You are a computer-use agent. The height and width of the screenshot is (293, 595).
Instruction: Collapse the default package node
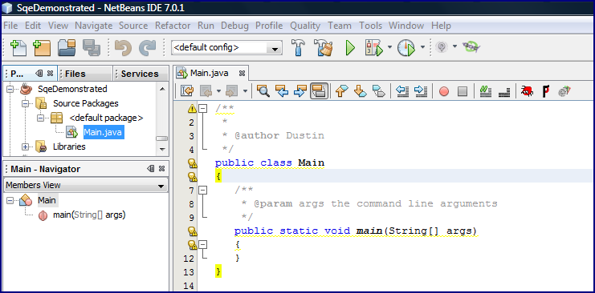point(41,118)
